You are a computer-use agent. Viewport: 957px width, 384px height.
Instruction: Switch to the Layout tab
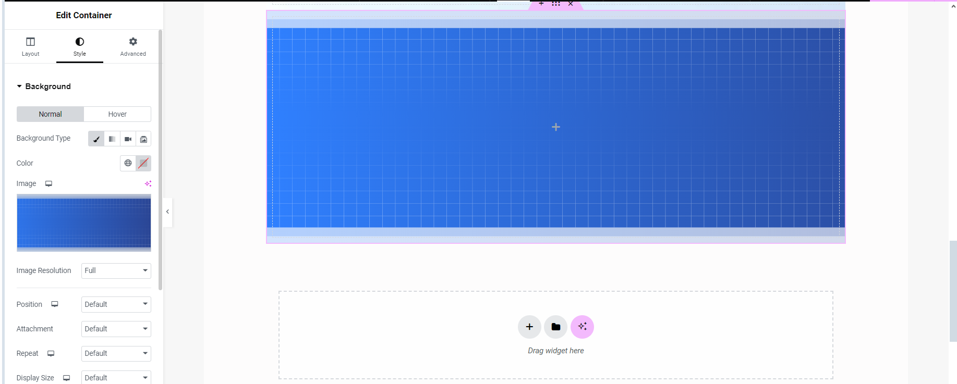coord(30,46)
